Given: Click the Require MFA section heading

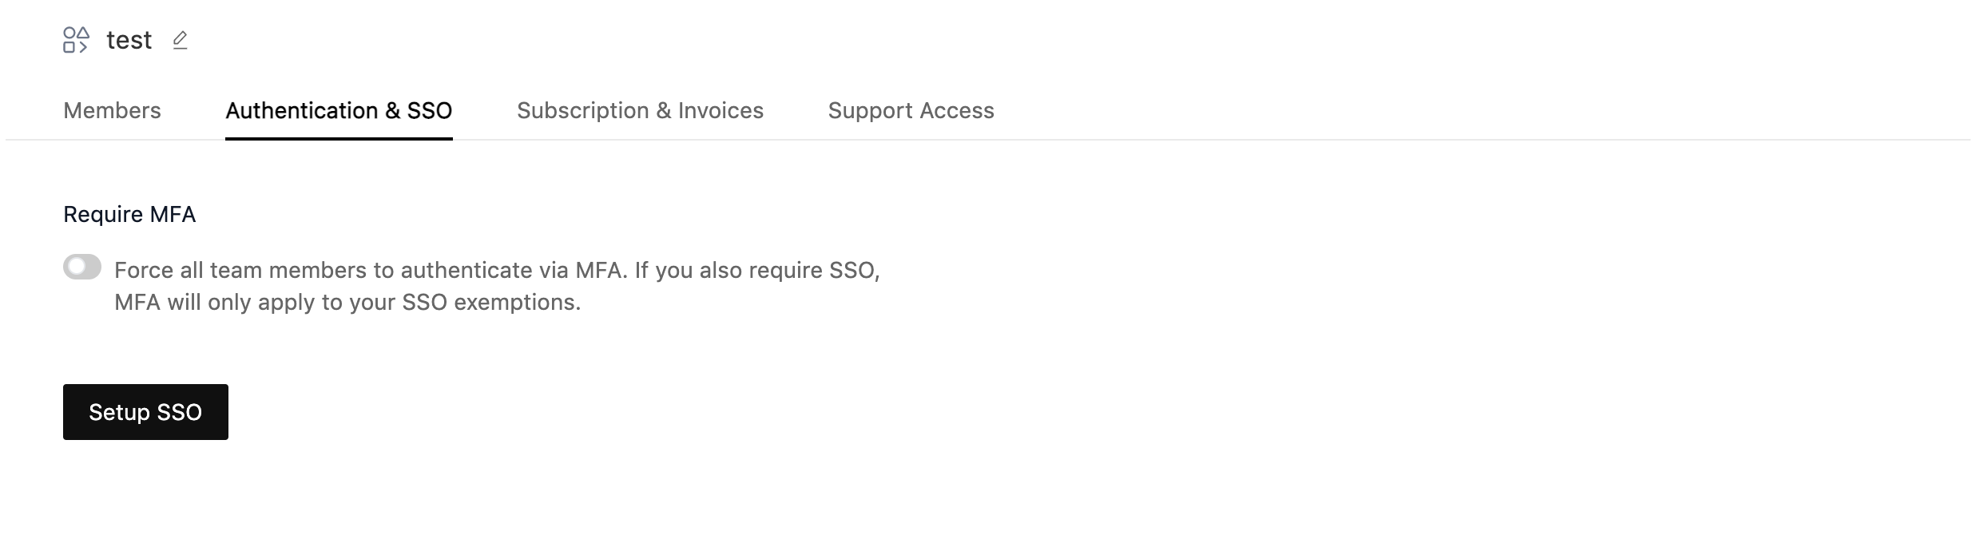Looking at the screenshot, I should pos(129,213).
